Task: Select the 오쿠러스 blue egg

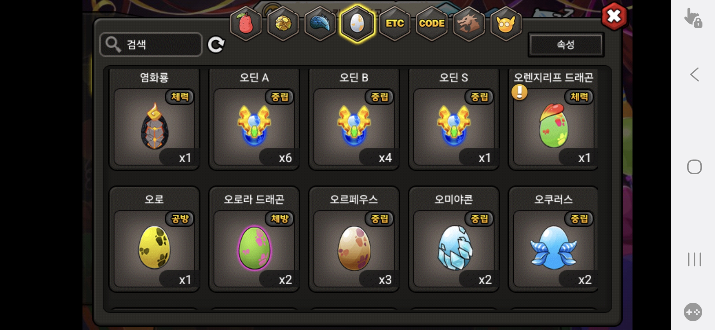Action: point(553,240)
